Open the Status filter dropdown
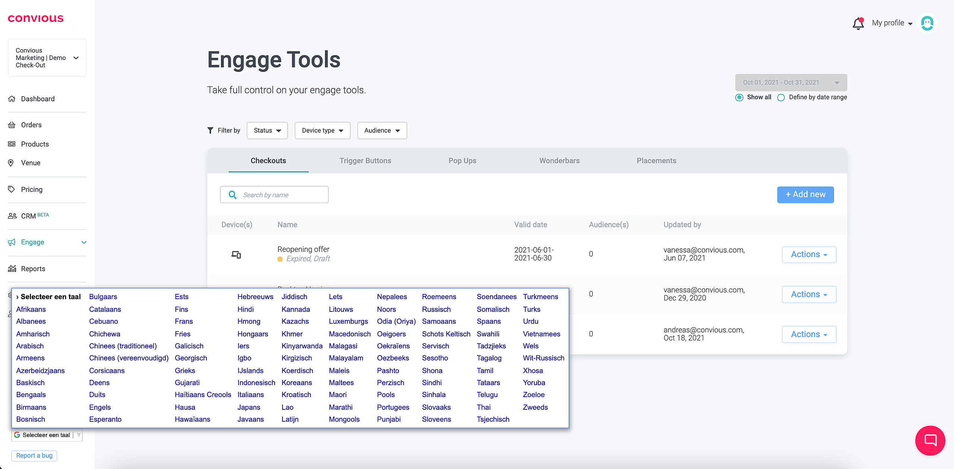Viewport: 954px width, 469px height. pos(267,130)
